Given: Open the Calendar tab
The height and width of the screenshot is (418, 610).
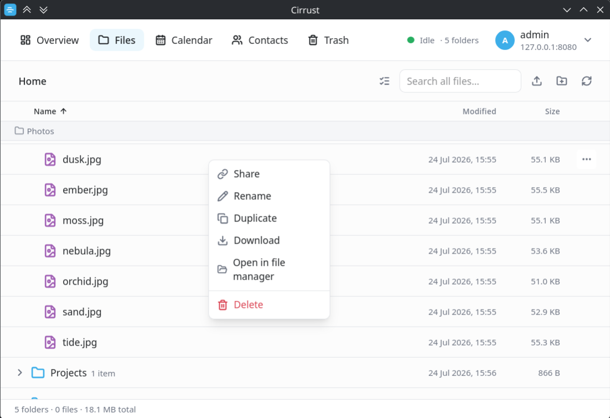Looking at the screenshot, I should pos(184,40).
